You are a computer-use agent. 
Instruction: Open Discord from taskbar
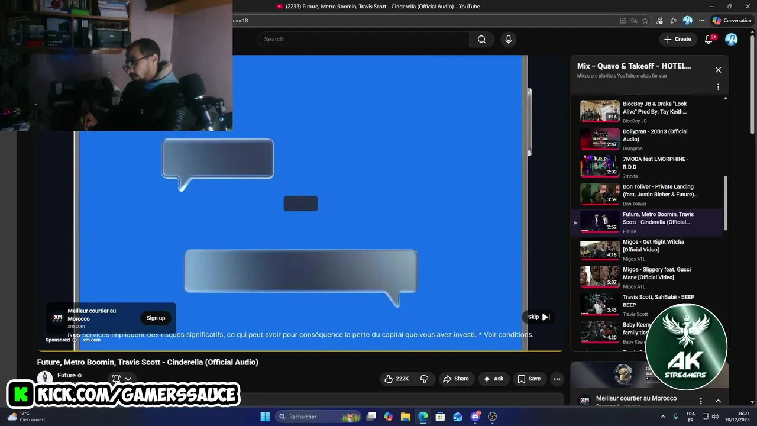(x=475, y=417)
